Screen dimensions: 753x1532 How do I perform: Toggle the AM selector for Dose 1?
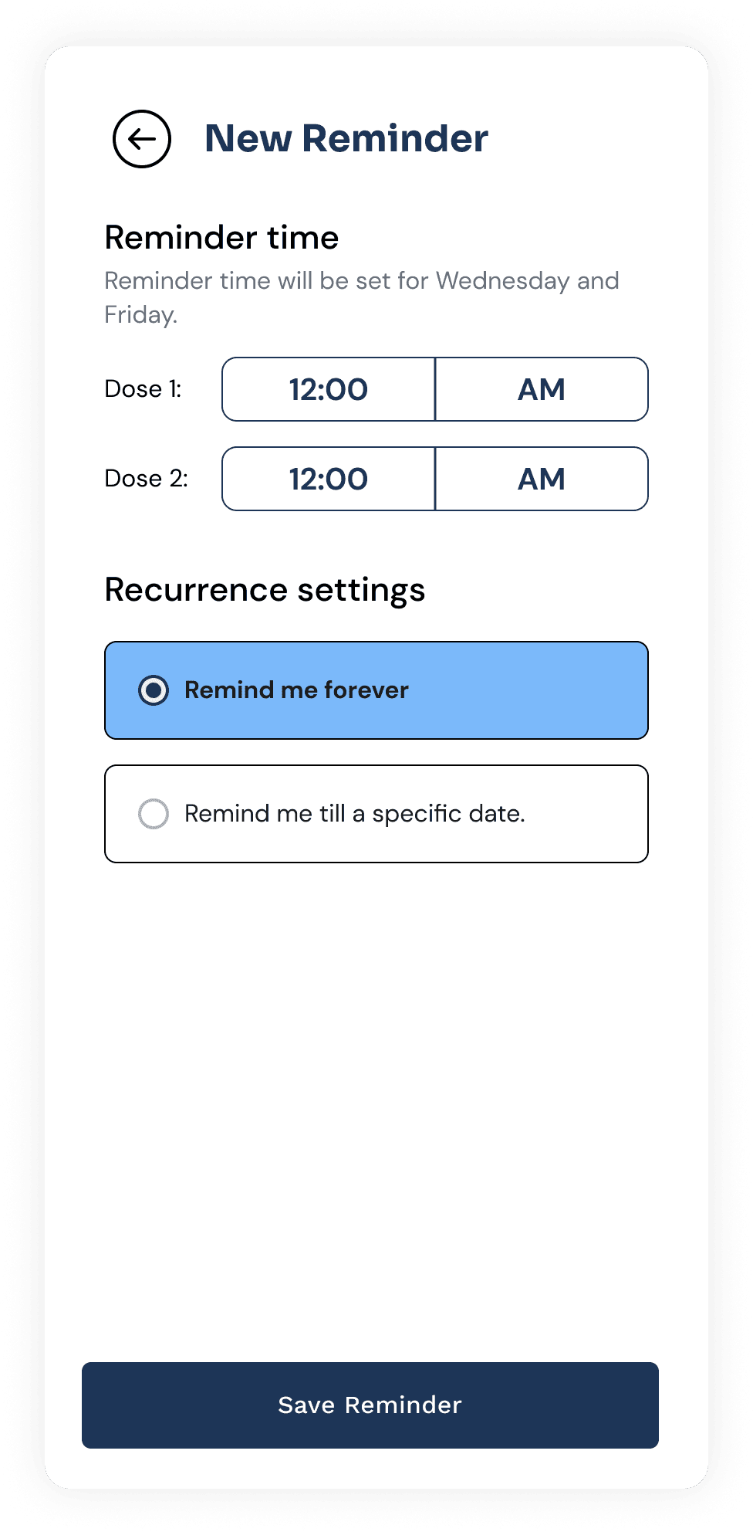tap(542, 389)
